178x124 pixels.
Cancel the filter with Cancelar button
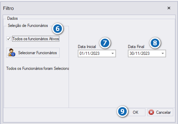[x=160, y=112]
